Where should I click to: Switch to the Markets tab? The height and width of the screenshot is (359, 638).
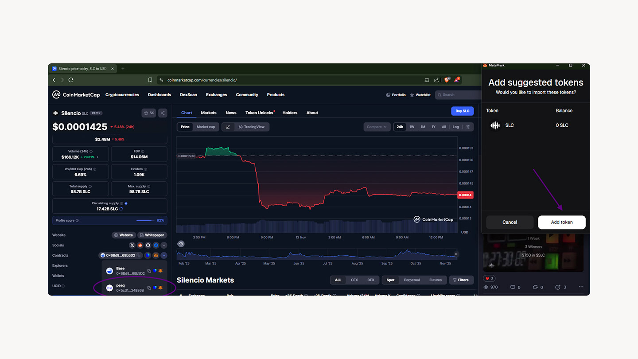pos(209,113)
